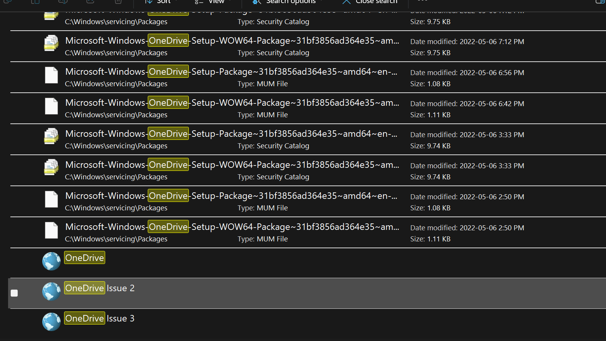Click 'Size: 1.11 KB' on the 2:50 PM WOW64 row

[x=430, y=239]
